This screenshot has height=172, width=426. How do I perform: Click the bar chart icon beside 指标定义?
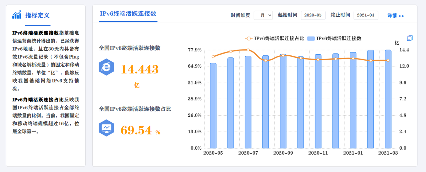tap(17, 15)
